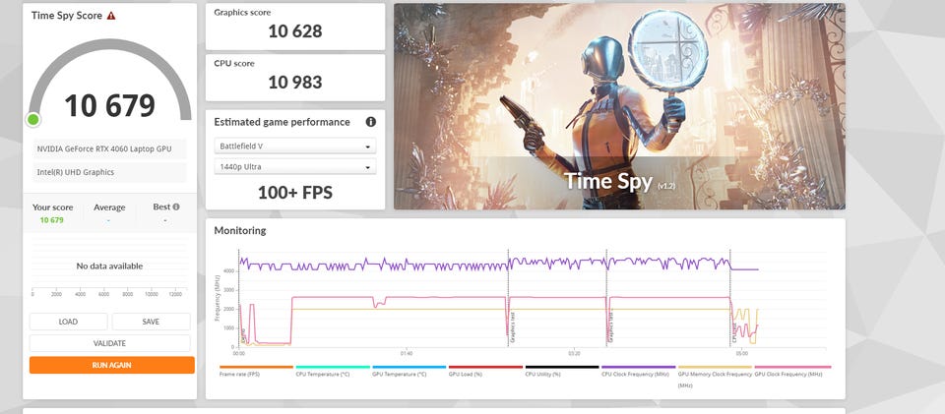Viewport: 945px width, 414px height.
Task: Open the Estimated game performance info icon
Action: pyautogui.click(x=371, y=122)
